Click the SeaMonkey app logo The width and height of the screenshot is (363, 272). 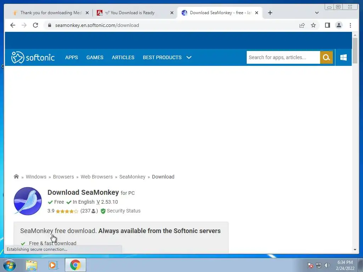click(28, 201)
